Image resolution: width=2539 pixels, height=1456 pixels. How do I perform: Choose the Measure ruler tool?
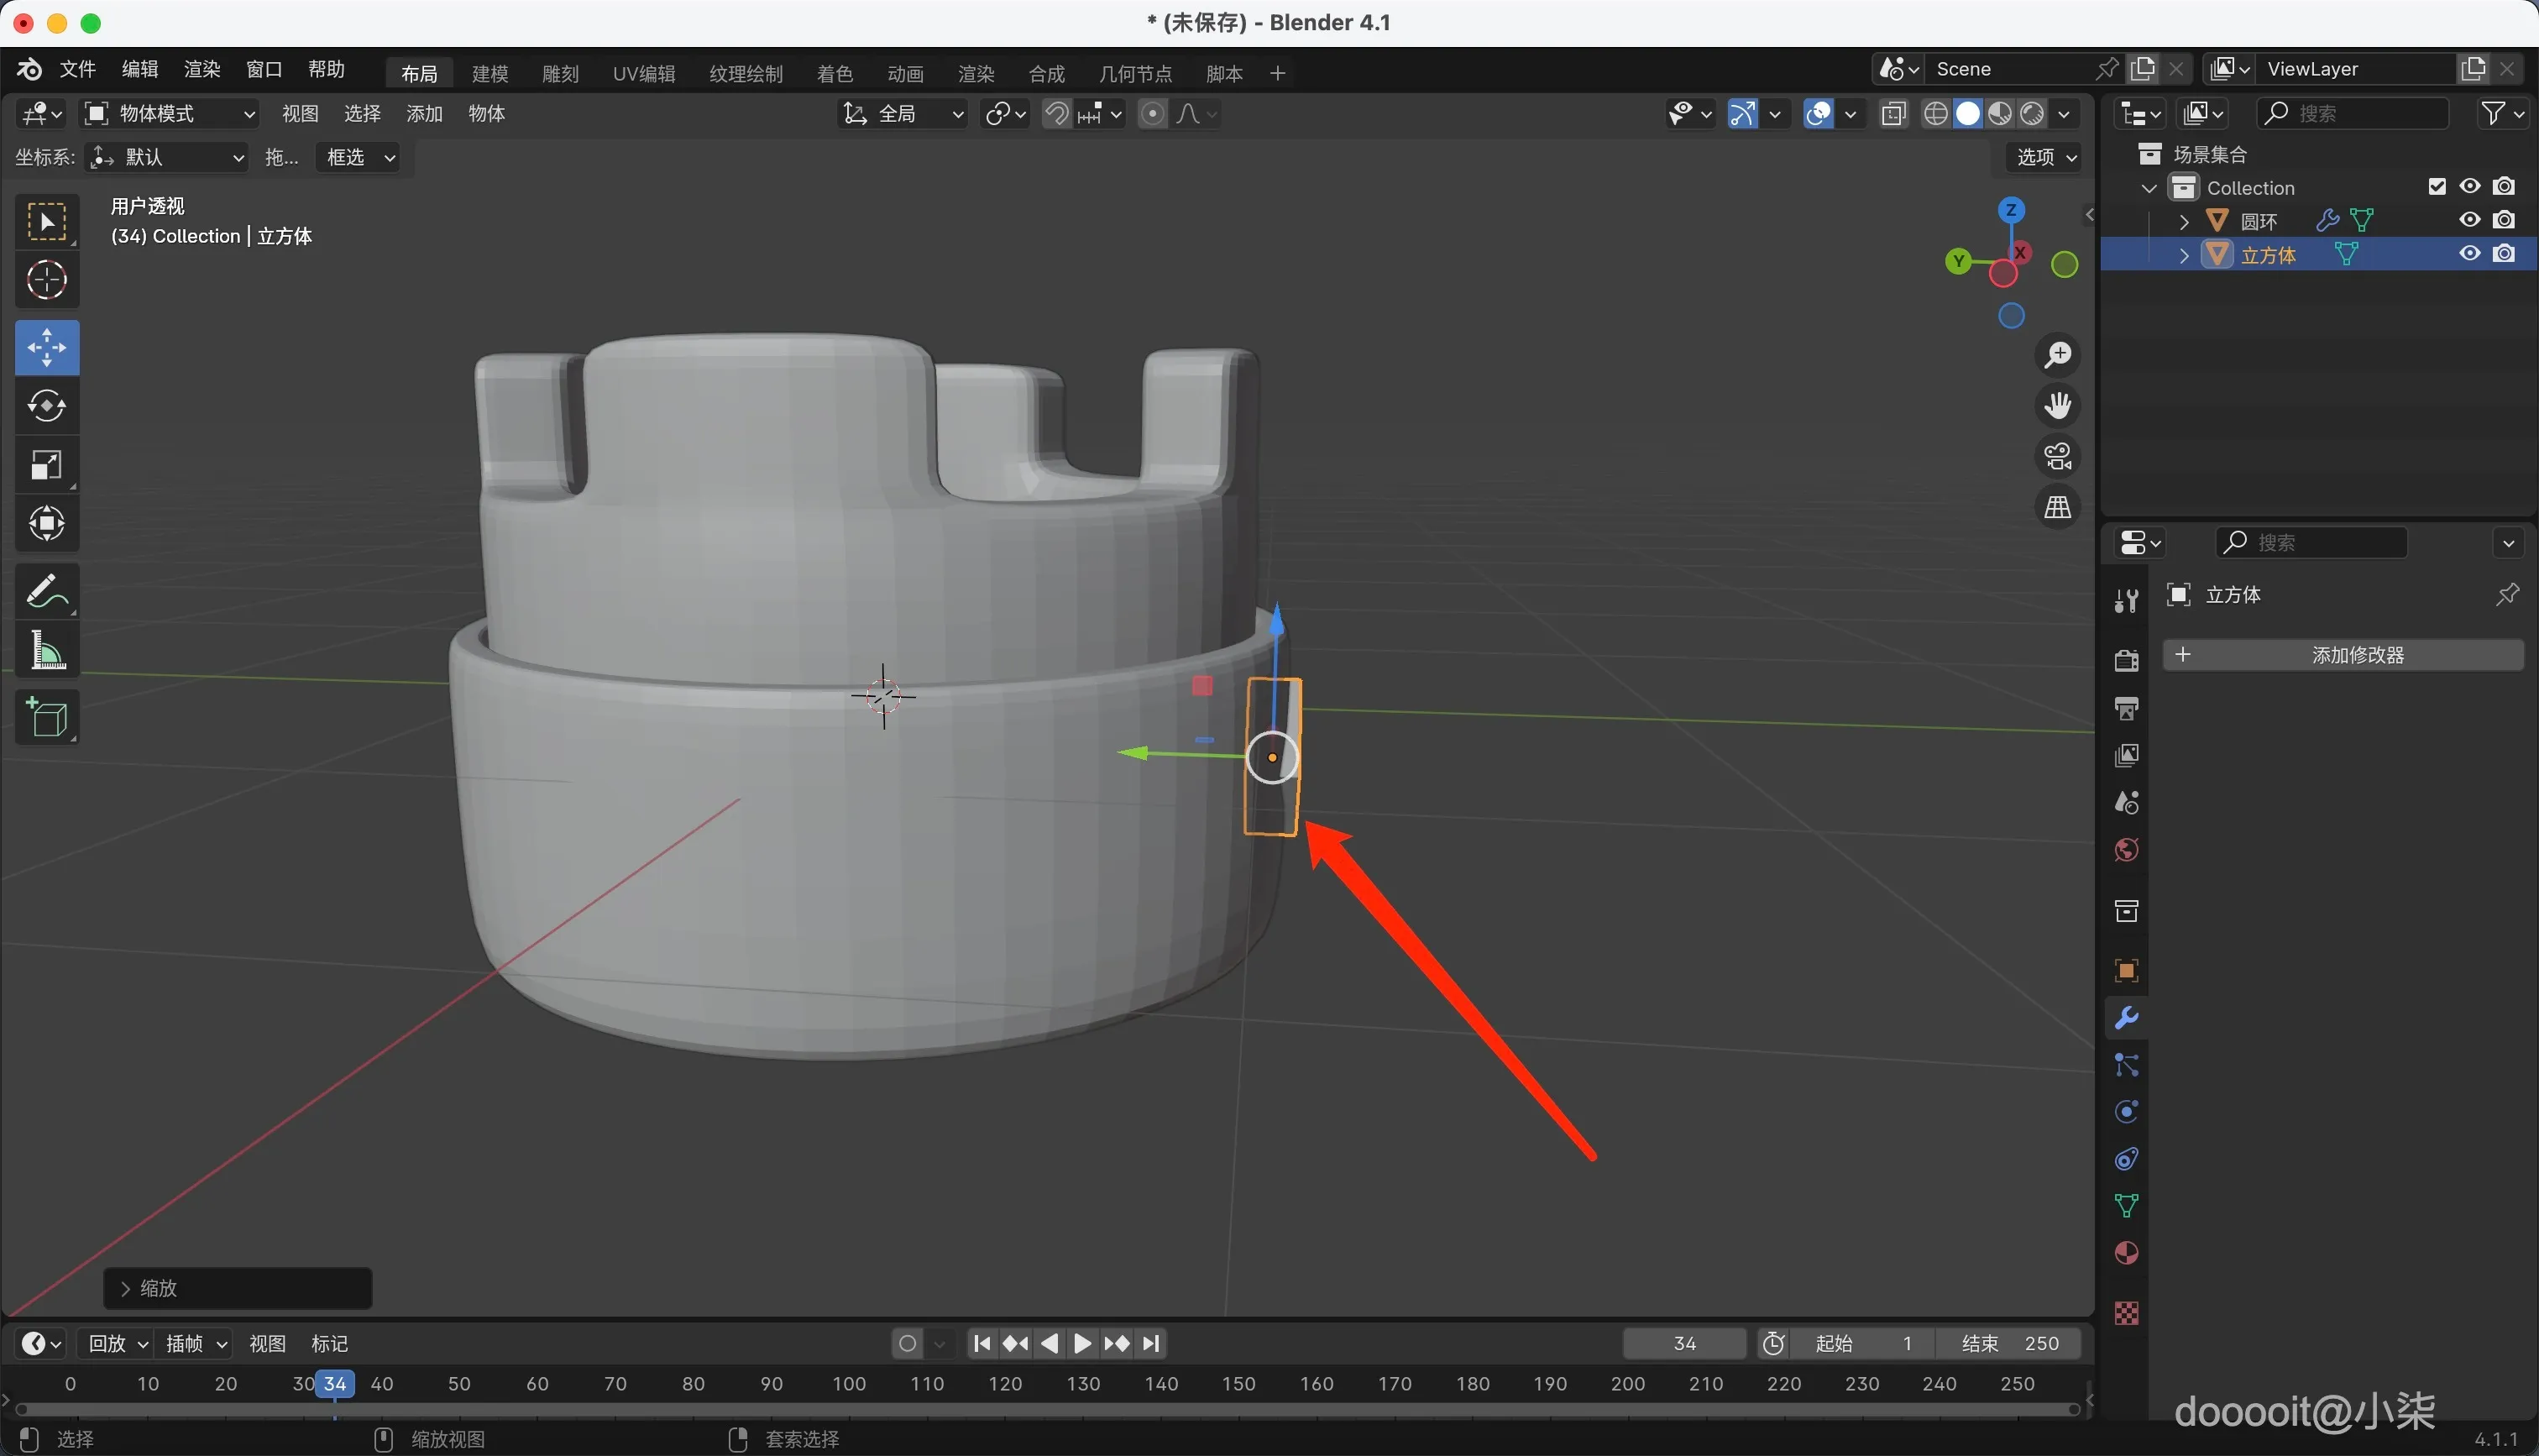point(47,651)
